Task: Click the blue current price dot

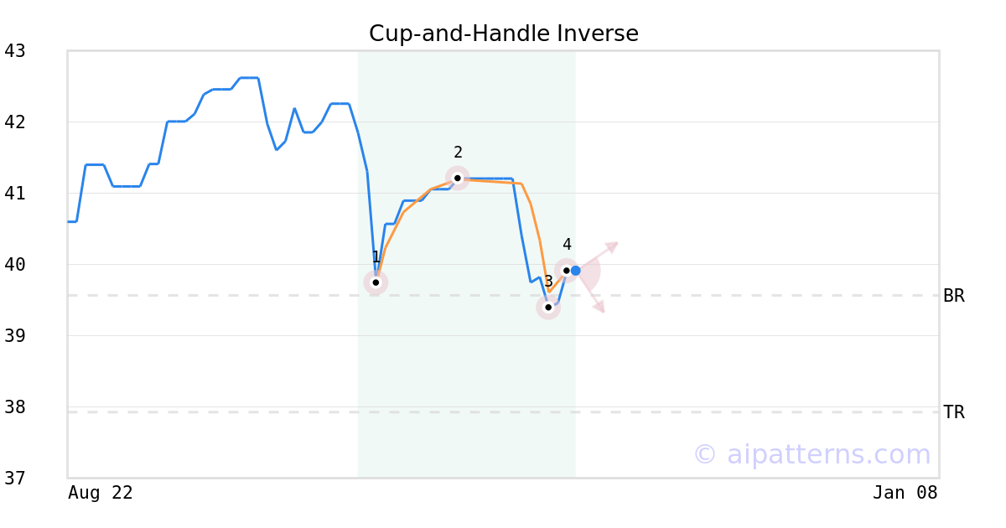Action: [576, 271]
